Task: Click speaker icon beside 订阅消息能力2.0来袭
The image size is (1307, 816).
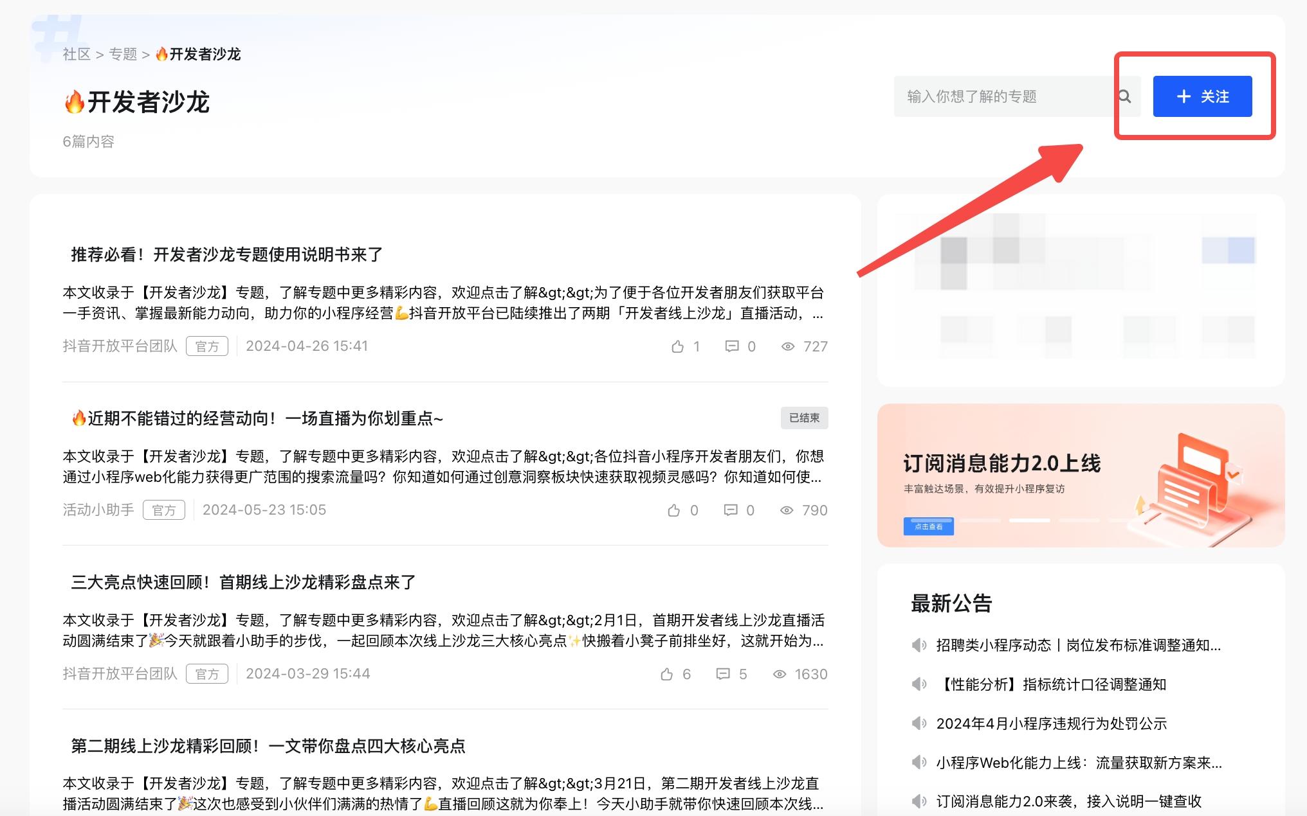Action: [919, 801]
